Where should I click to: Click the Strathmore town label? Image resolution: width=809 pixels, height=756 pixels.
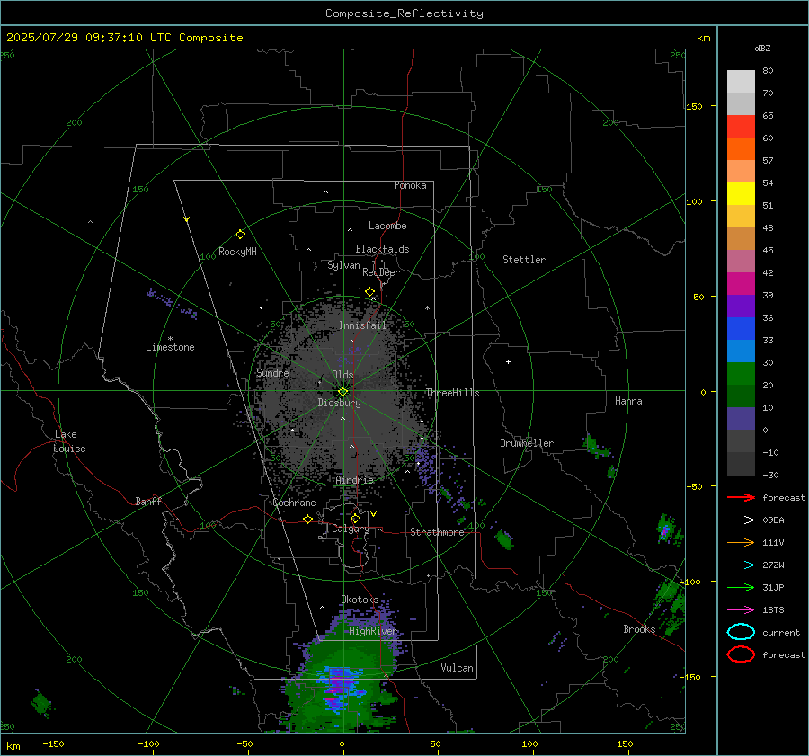pos(437,532)
